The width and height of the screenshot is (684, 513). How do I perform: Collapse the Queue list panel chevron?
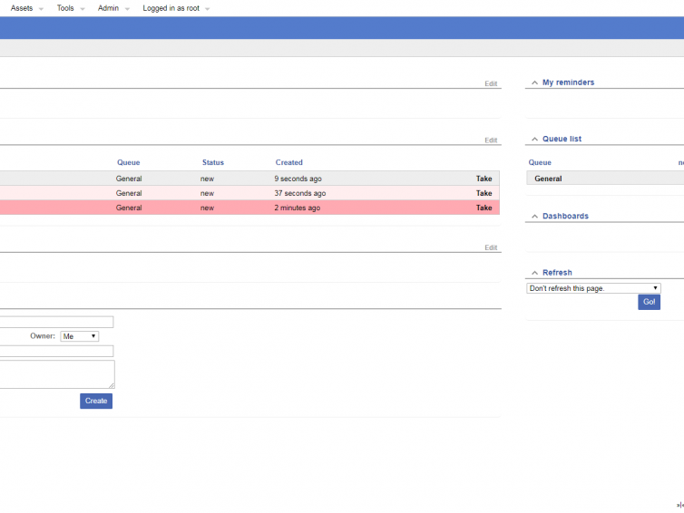[x=534, y=139]
